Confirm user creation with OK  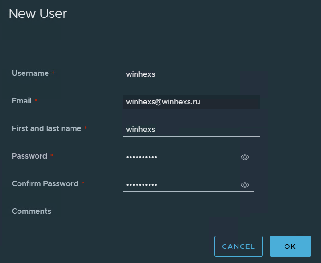(290, 246)
